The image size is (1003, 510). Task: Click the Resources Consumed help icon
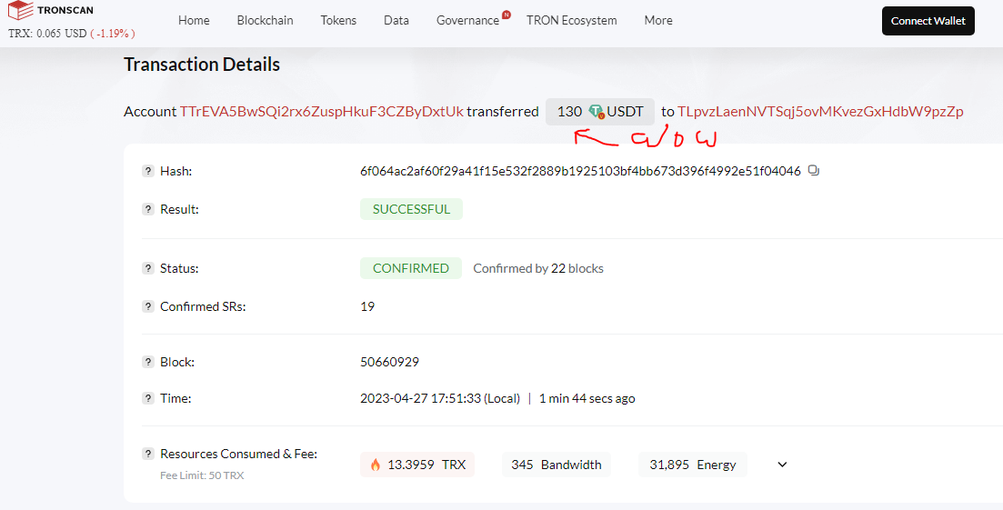147,454
